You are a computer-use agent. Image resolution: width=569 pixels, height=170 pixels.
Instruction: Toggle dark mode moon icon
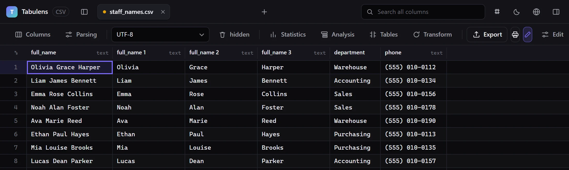516,12
